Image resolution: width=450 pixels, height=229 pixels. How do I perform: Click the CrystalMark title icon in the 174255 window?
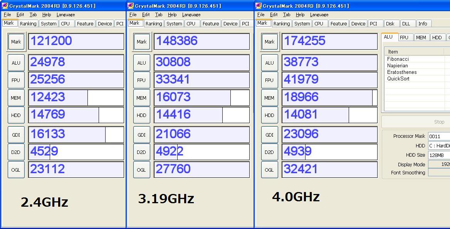point(259,6)
